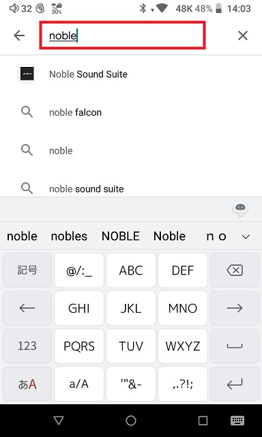Toggle letter case with a/A key
Image resolution: width=262 pixels, height=437 pixels.
[x=79, y=384]
